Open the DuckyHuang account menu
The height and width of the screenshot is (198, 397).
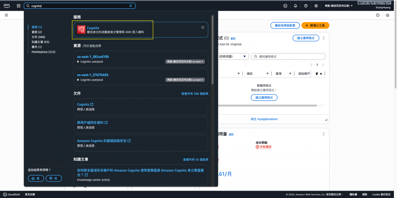[383, 8]
